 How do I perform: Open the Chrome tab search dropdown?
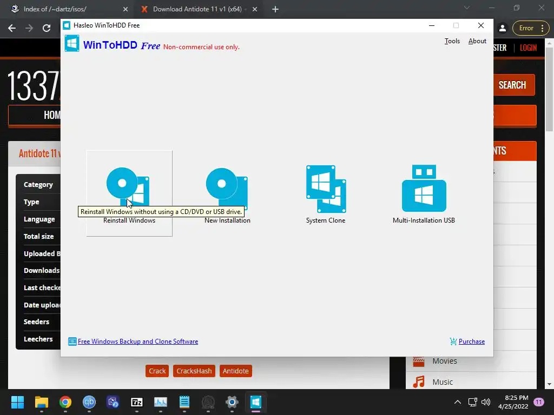click(x=467, y=8)
